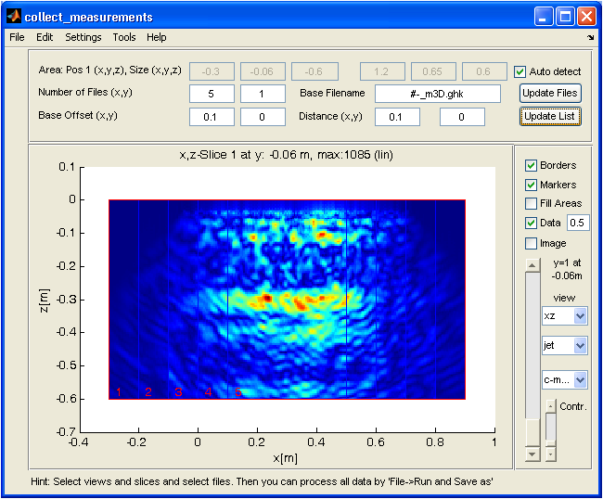The image size is (603, 499).
Task: Click the MATLAB icon in title bar
Action: tap(14, 17)
